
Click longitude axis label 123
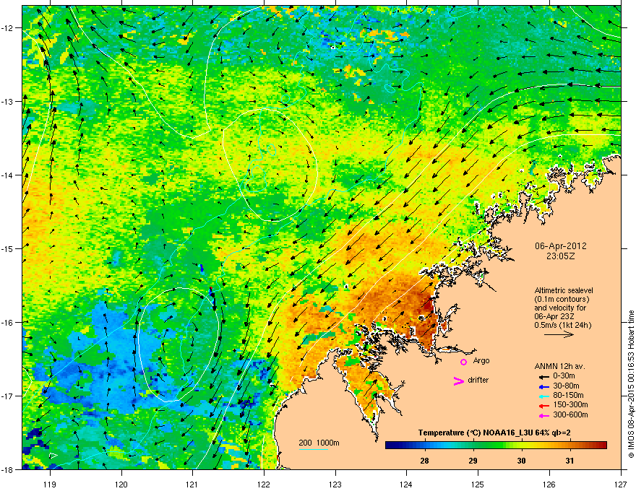(335, 484)
